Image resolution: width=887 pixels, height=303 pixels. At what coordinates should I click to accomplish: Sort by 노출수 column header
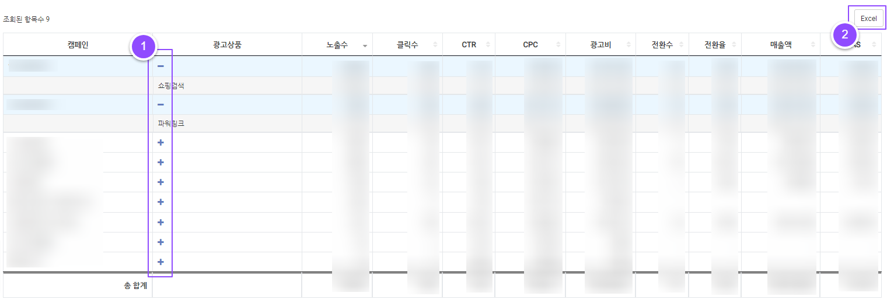(x=337, y=45)
